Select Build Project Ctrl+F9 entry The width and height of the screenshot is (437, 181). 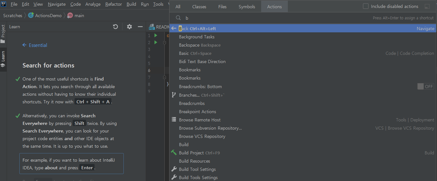coord(303,153)
